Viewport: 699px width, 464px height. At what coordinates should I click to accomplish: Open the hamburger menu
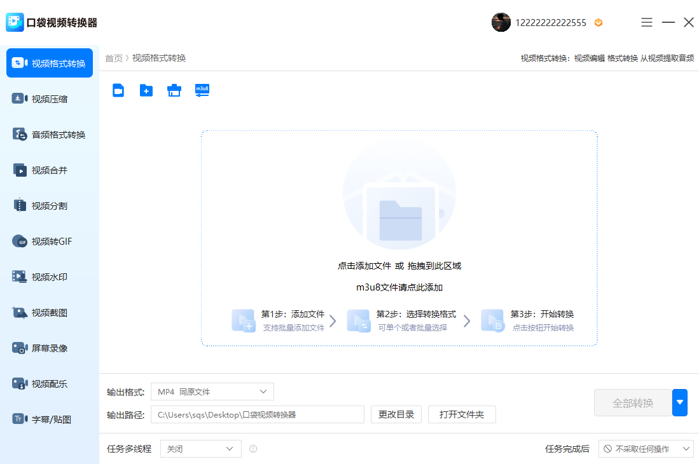[x=646, y=22]
